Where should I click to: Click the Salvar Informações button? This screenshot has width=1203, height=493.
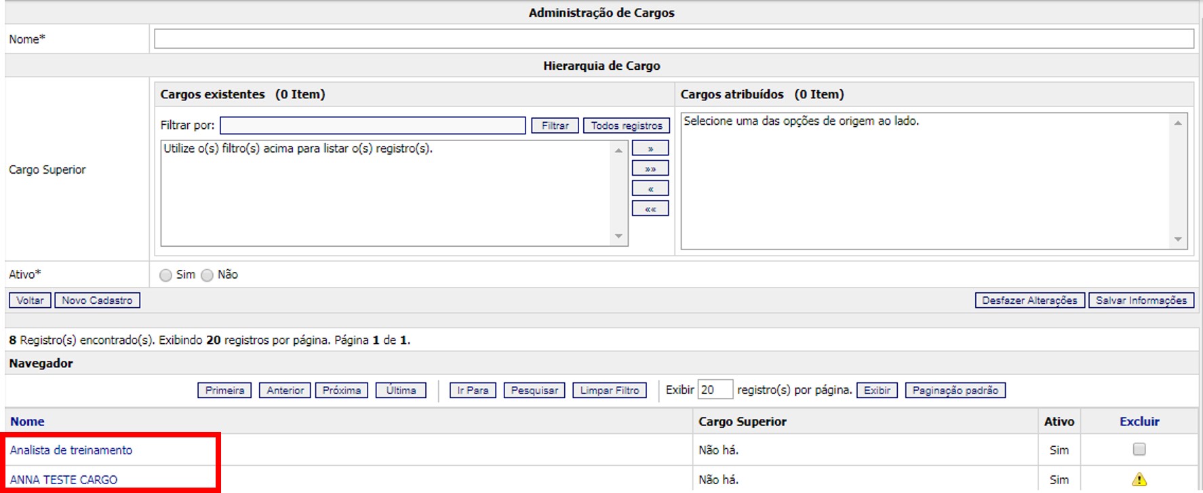(x=1141, y=300)
